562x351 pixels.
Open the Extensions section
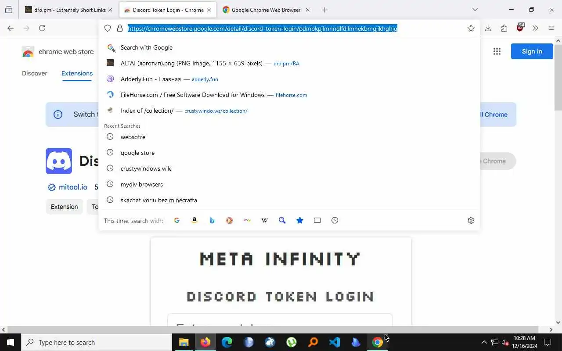pyautogui.click(x=77, y=73)
